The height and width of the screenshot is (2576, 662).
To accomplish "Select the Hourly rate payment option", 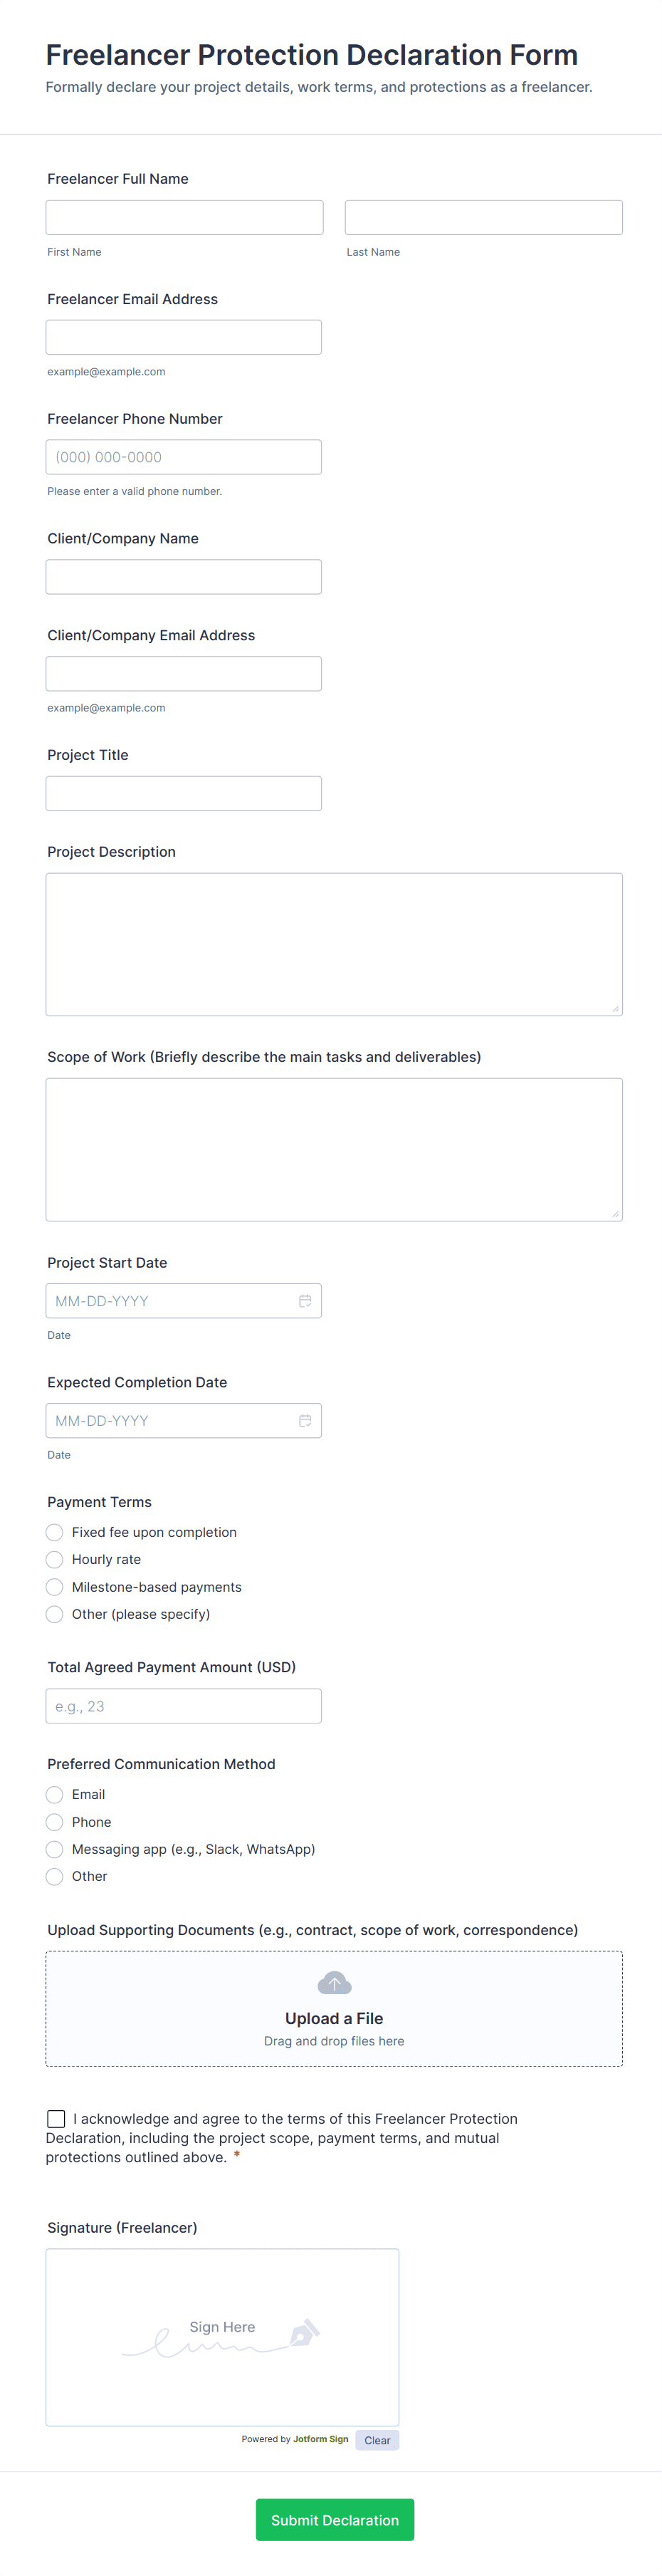I will click(x=55, y=1560).
